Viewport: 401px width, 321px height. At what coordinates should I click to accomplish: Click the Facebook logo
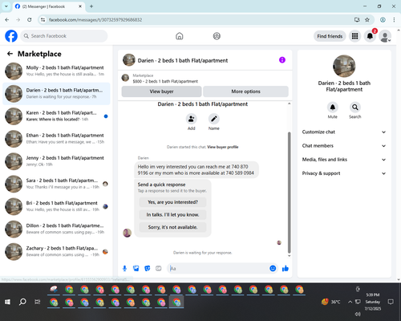point(11,36)
